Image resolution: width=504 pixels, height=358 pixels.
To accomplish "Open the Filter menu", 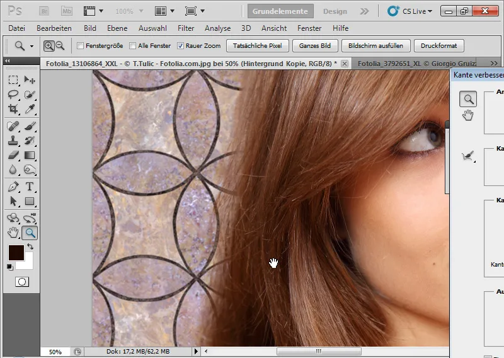I will click(x=186, y=28).
